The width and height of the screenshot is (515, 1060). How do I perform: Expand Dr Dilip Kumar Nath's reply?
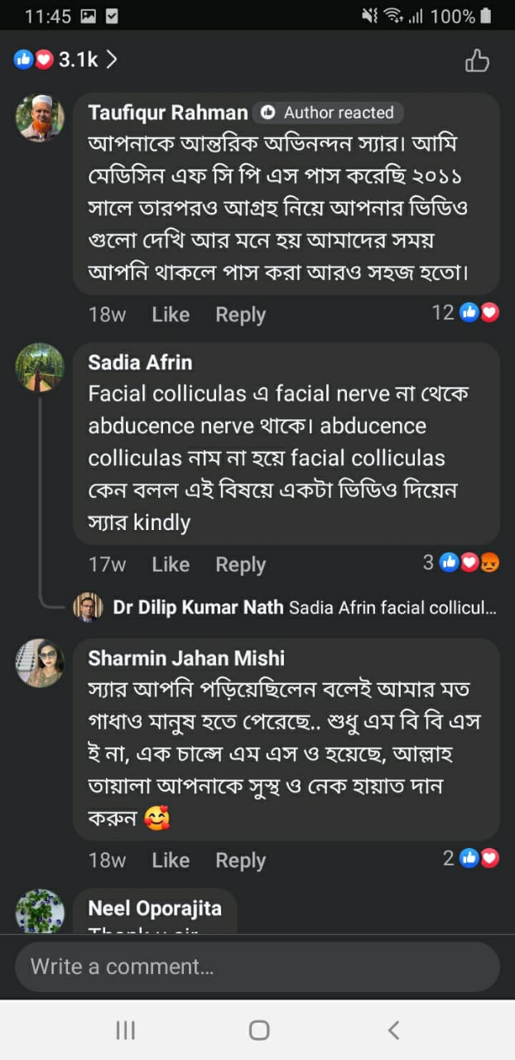[305, 608]
